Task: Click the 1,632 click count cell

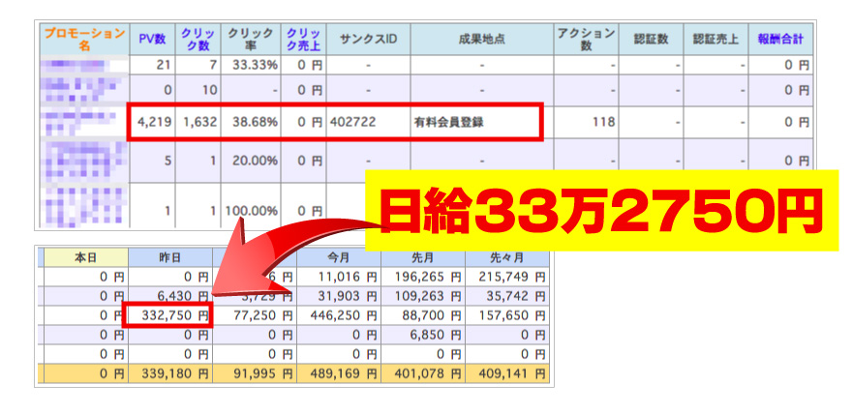Action: tap(200, 123)
